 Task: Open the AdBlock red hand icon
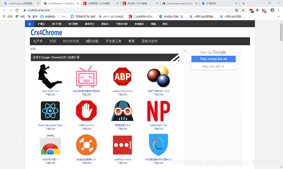[86, 111]
